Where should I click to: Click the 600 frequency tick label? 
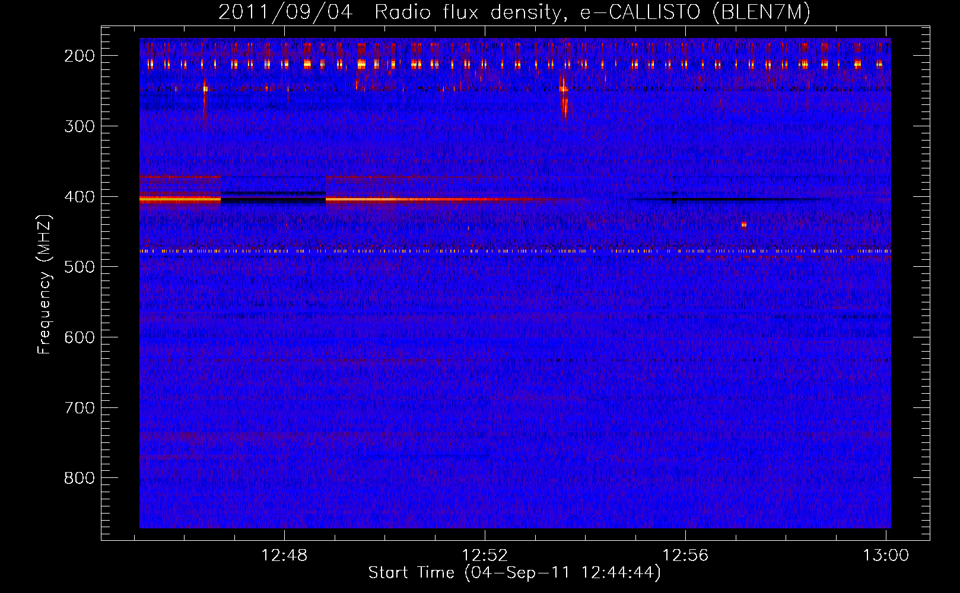coord(80,337)
